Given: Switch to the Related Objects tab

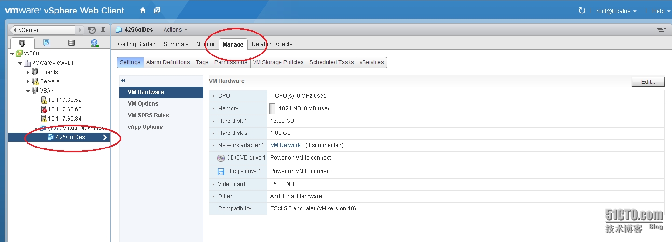Looking at the screenshot, I should click(x=272, y=44).
